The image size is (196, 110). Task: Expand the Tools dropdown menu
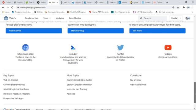(47, 18)
